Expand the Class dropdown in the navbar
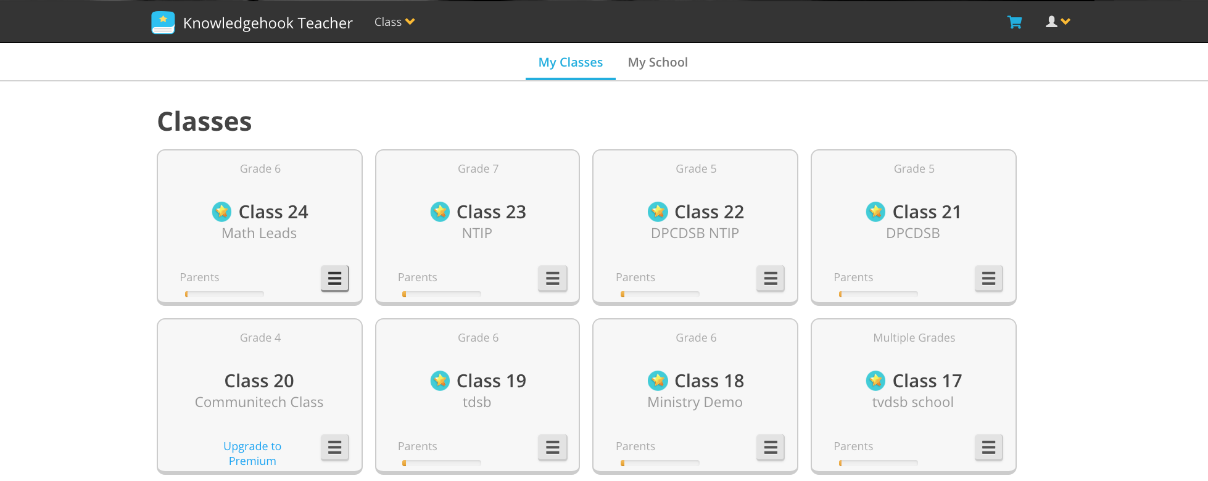The width and height of the screenshot is (1208, 481). 394,22
